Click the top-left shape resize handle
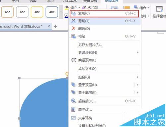Image resolution: width=166 pixels, height=127 pixels. [19, 78]
